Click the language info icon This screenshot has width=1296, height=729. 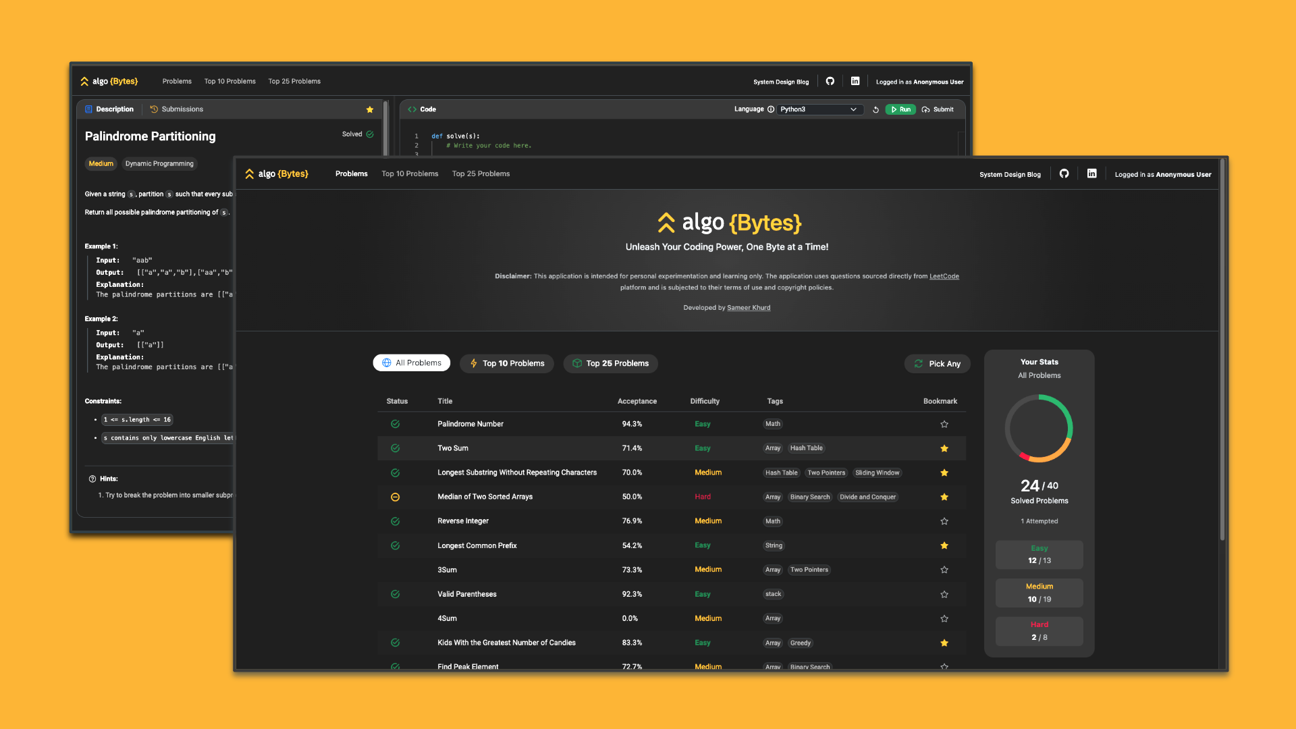coord(770,109)
